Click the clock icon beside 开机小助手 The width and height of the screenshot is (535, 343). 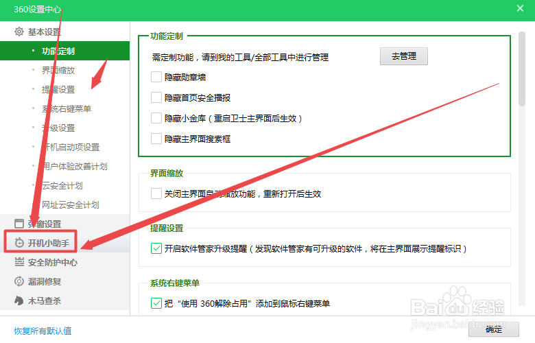(19, 243)
